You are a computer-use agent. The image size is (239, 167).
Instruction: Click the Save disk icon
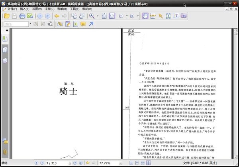[14, 16]
